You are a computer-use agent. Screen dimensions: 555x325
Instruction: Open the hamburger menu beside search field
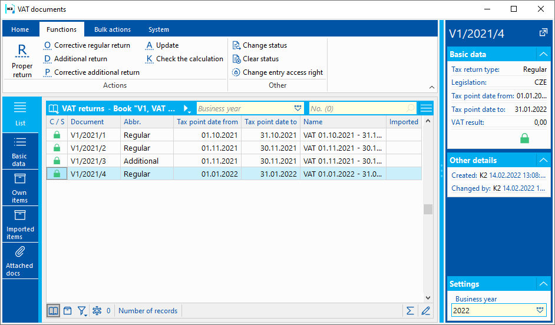pos(426,108)
